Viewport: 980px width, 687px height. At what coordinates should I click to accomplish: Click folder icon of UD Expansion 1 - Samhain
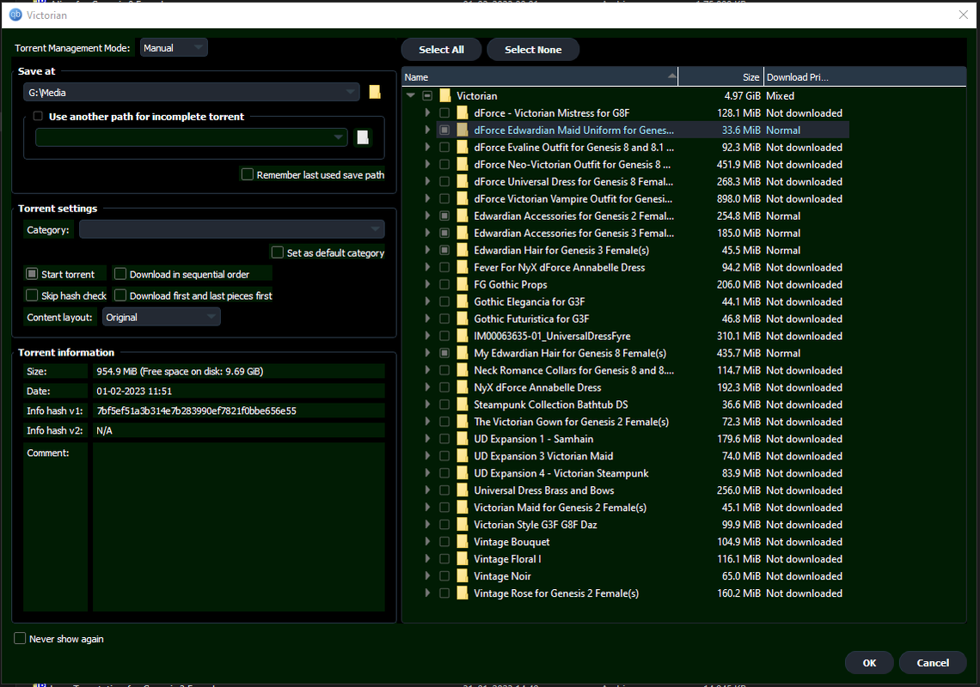(x=462, y=439)
